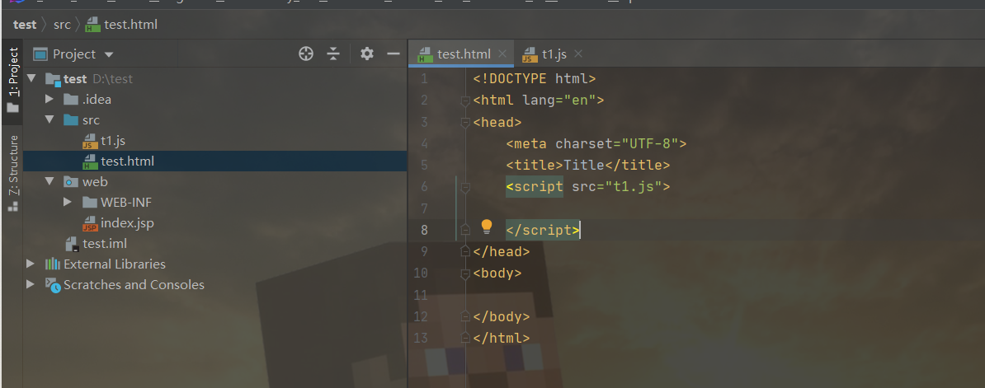Click the fold marker at closing head, line 9

click(465, 251)
